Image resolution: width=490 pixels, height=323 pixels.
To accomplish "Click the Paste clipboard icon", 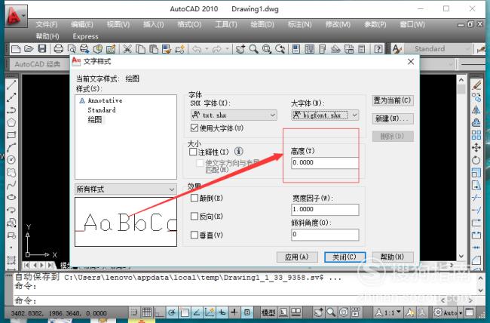I will [154, 49].
